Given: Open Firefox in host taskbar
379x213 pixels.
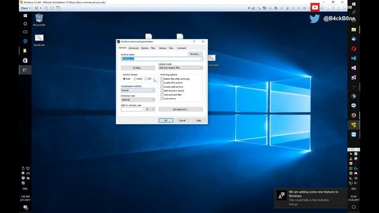Looking at the screenshot, I should (354, 115).
